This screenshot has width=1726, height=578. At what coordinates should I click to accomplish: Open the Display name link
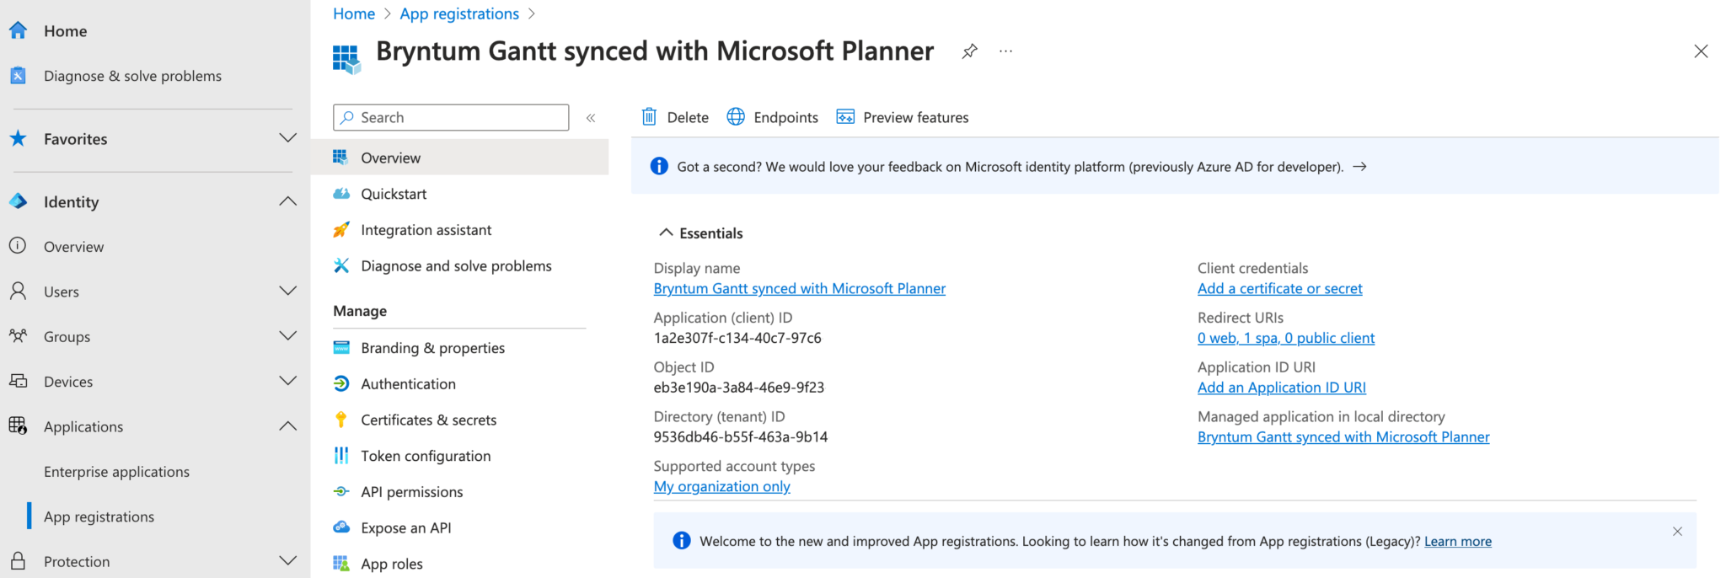800,288
